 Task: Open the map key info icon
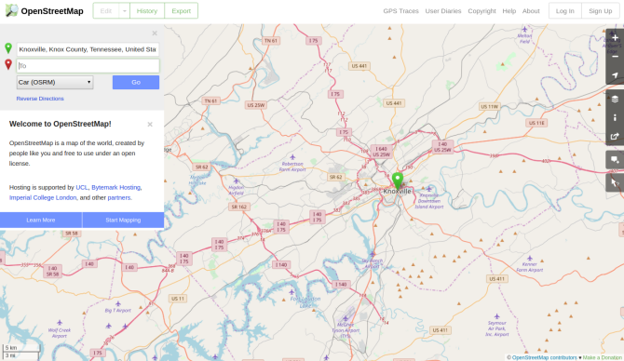pyautogui.click(x=615, y=117)
